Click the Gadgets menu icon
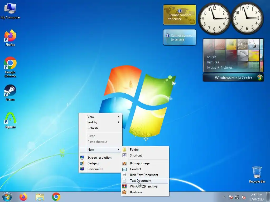 [82, 163]
